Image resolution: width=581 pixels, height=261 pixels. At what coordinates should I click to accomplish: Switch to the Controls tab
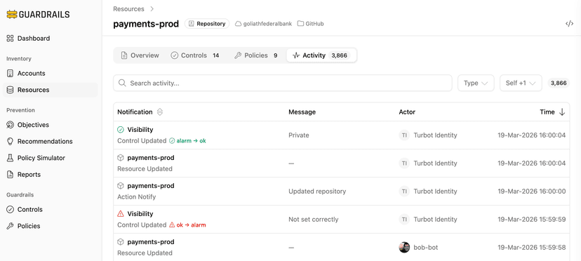tap(195, 55)
